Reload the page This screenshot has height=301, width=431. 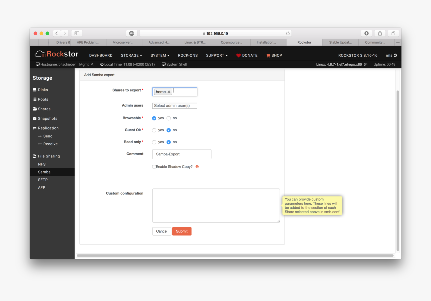(288, 33)
